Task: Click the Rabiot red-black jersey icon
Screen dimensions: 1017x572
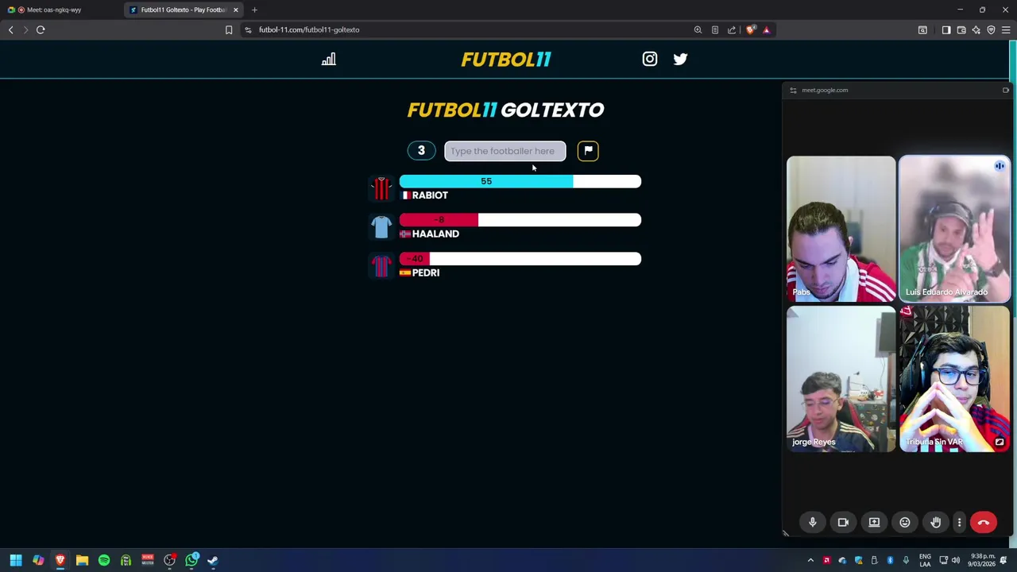Action: pyautogui.click(x=381, y=188)
